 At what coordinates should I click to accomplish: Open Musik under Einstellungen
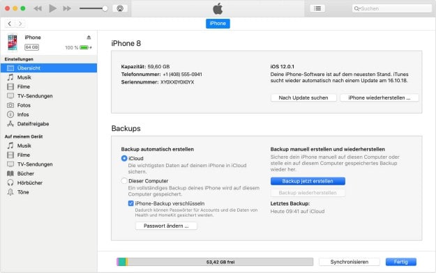[49, 77]
